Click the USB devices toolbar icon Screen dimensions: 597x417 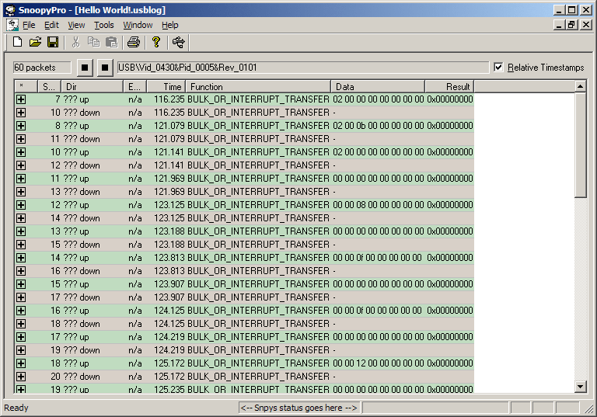coord(179,42)
